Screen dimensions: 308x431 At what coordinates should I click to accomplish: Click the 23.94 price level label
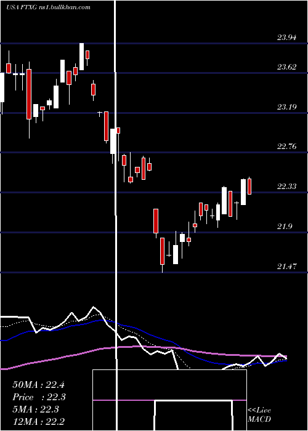point(286,38)
